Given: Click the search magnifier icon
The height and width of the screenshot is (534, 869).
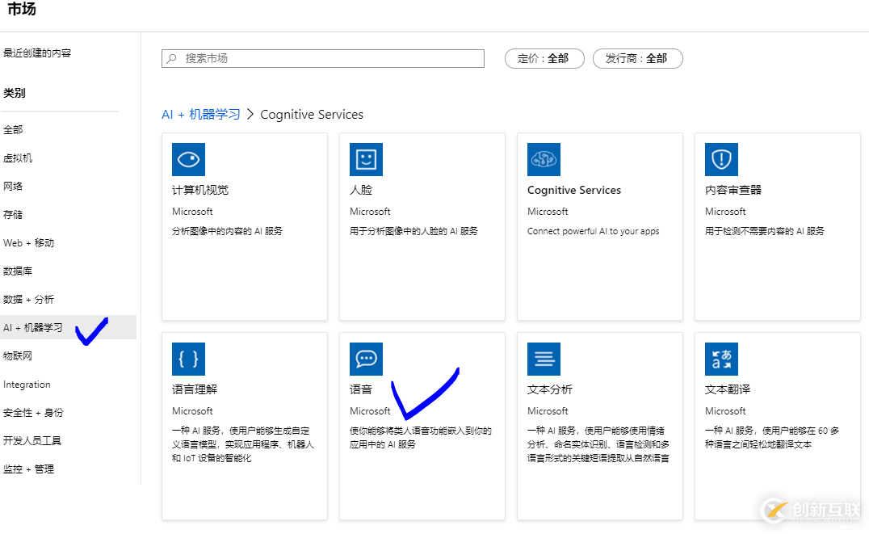Looking at the screenshot, I should point(172,59).
